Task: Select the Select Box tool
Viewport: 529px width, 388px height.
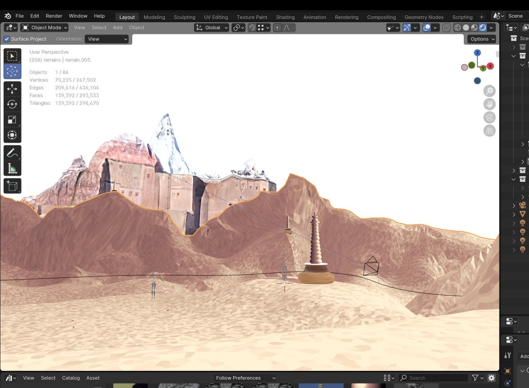Action: (x=12, y=56)
